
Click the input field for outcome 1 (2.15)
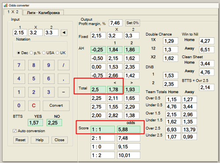point(20,33)
